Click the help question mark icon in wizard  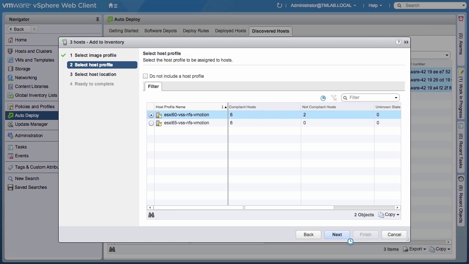[398, 42]
